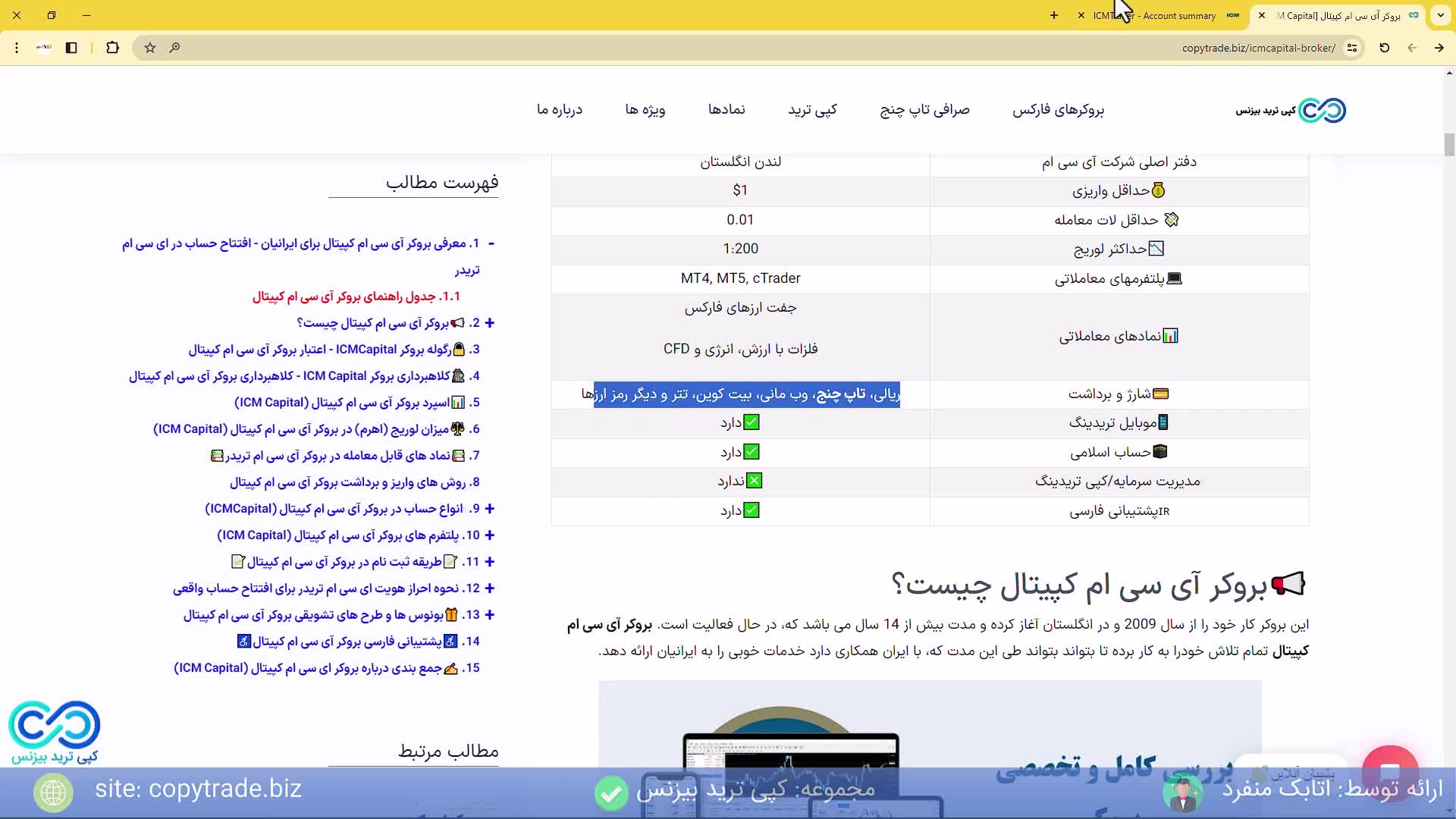Open the in-page search magnifier icon
Screen dimensions: 1456x819
tap(175, 48)
